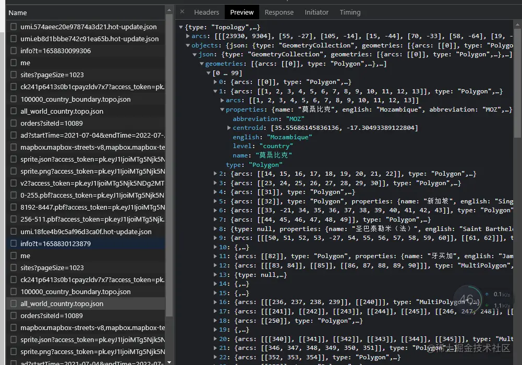The height and width of the screenshot is (365, 522).
Task: Click preview pane vertical scrollbar thumb
Action: pyautogui.click(x=517, y=82)
